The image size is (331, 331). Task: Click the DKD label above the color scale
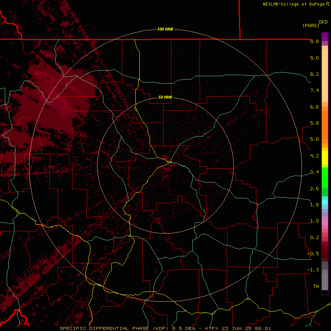tap(323, 22)
